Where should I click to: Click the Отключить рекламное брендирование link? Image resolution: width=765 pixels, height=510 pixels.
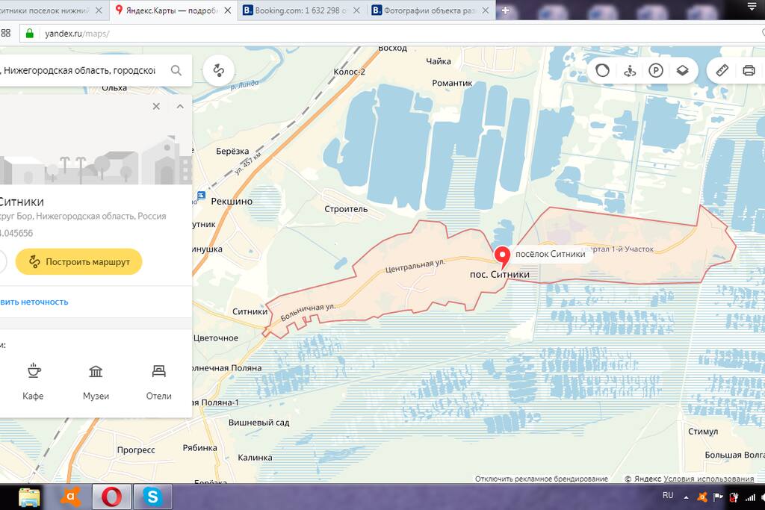(542, 479)
